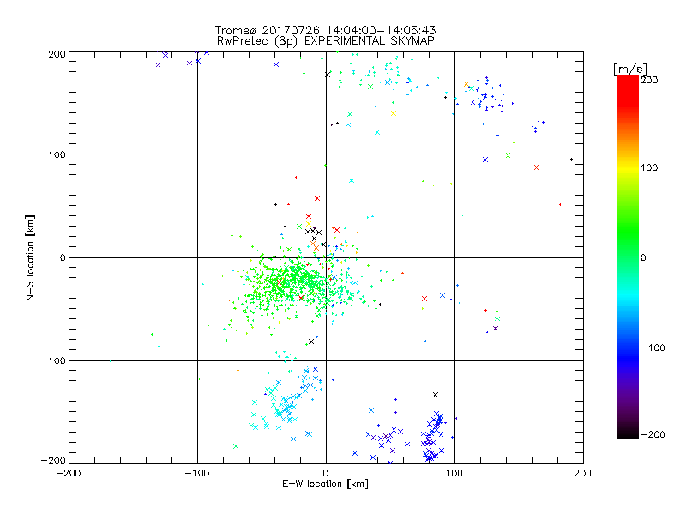Click the 0 tick label on the N-S axis
The image size is (686, 515).
coord(63,257)
